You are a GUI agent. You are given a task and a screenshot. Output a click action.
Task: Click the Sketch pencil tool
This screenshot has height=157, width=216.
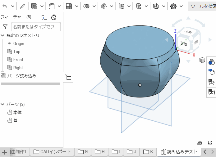(x=22, y=6)
